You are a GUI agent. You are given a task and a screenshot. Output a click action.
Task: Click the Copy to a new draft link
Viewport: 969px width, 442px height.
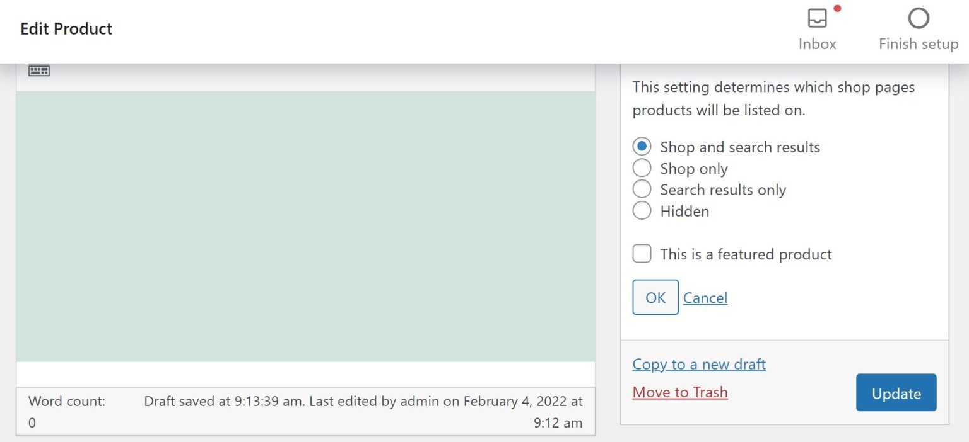coord(699,364)
